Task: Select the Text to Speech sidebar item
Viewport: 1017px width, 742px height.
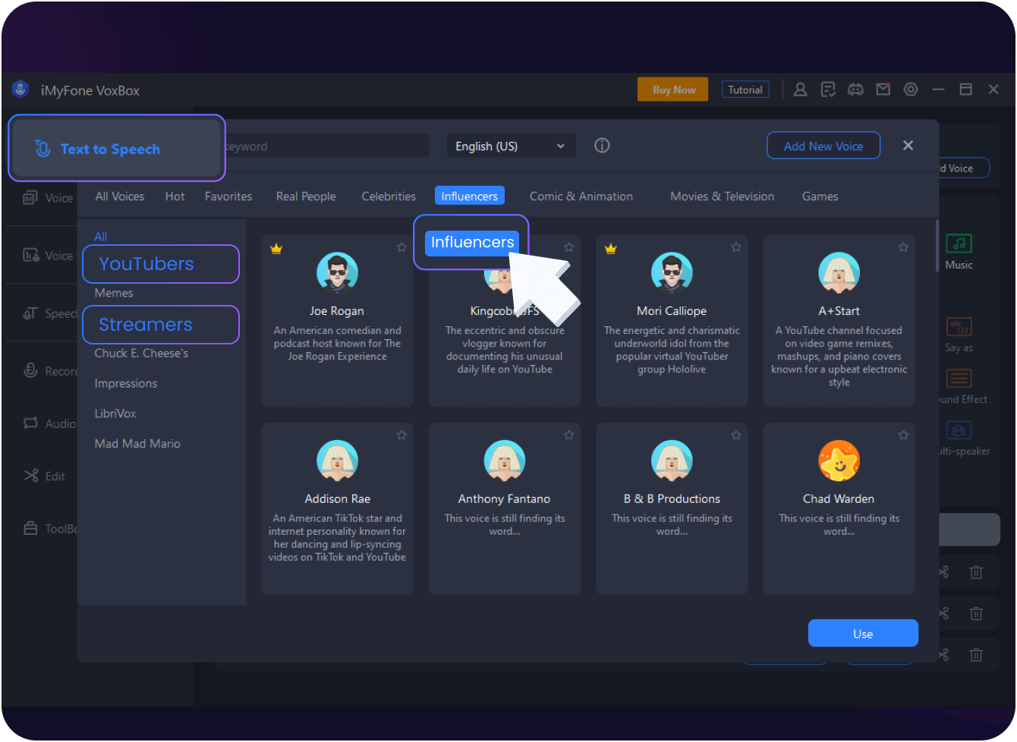Action: [117, 148]
